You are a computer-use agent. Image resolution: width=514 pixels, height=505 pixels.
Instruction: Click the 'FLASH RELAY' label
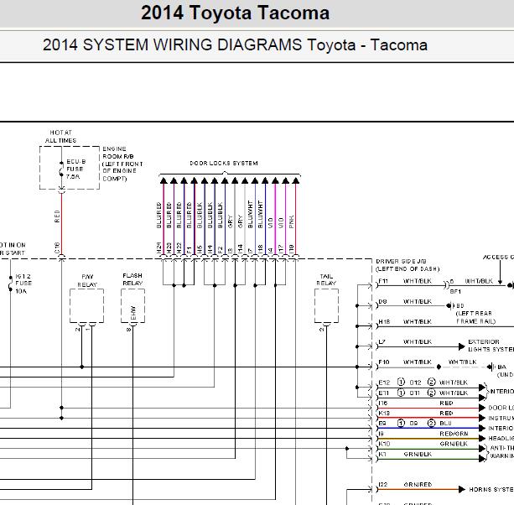[132, 279]
